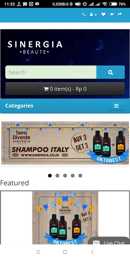Screen dimensions: 130x260
Task: Tap the Android back navigation arrow
Action: tap(92, 252)
